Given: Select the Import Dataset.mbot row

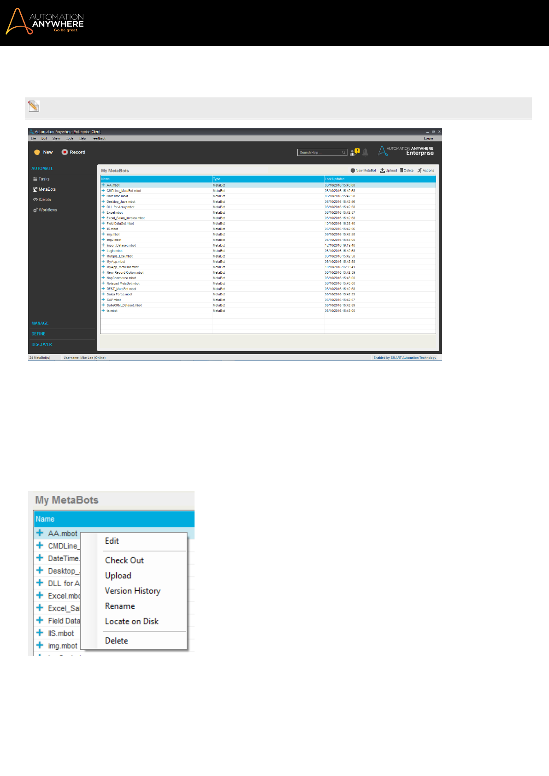Looking at the screenshot, I should pos(268,245).
